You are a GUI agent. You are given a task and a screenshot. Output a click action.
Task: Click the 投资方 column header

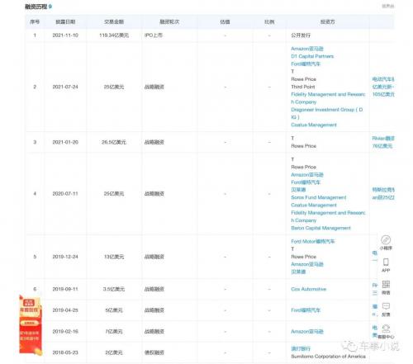328,21
